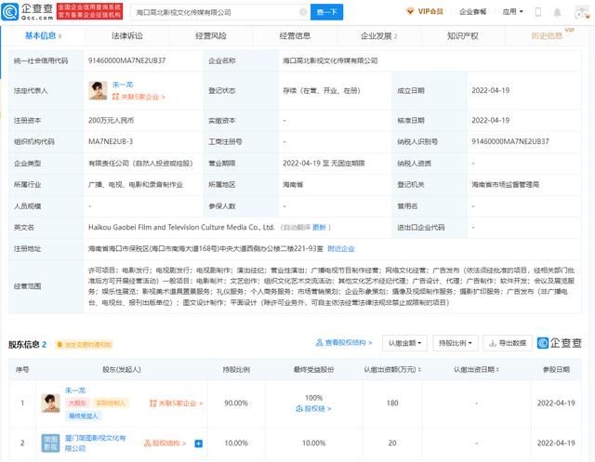
Task: Open 关联5家企业 link in shareholder row 1
Action: pos(177,403)
